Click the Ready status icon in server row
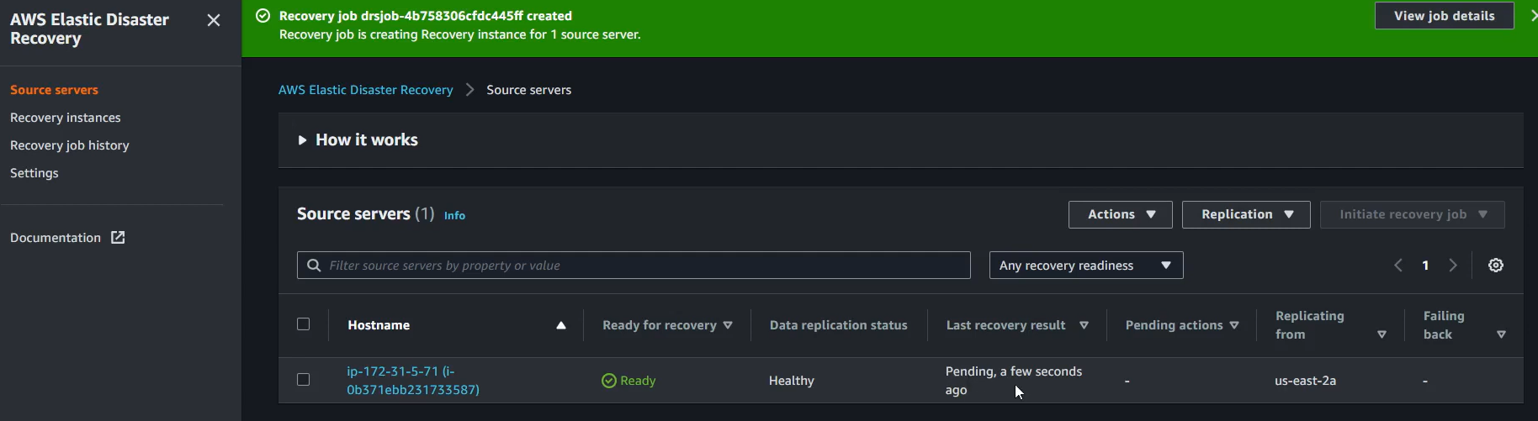 (609, 381)
